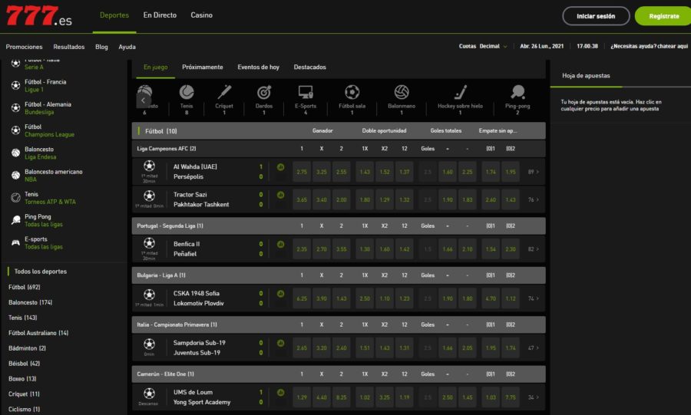This screenshot has height=415, width=691.
Task: Click the green Regístrate button
Action: pos(663,16)
